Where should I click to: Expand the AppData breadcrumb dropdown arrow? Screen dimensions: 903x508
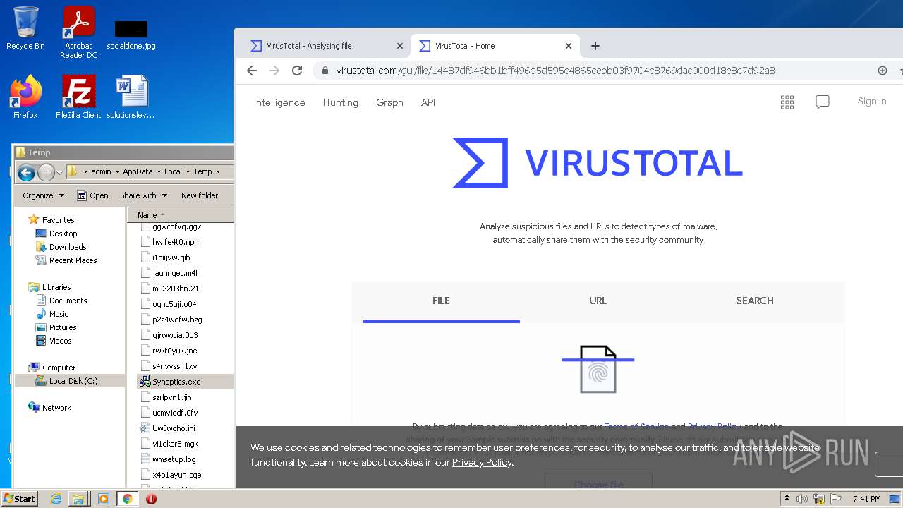click(158, 171)
